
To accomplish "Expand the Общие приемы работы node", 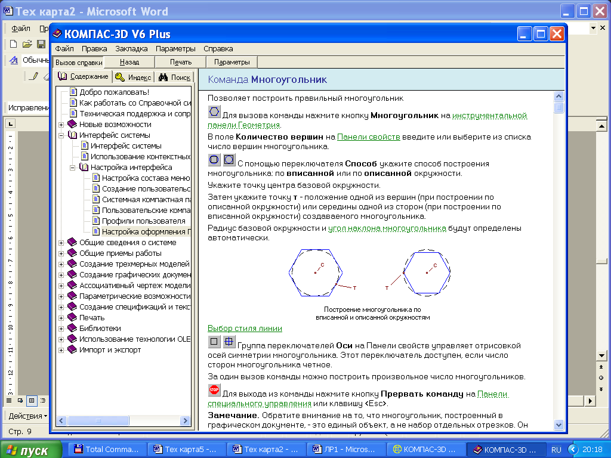I will (x=61, y=253).
